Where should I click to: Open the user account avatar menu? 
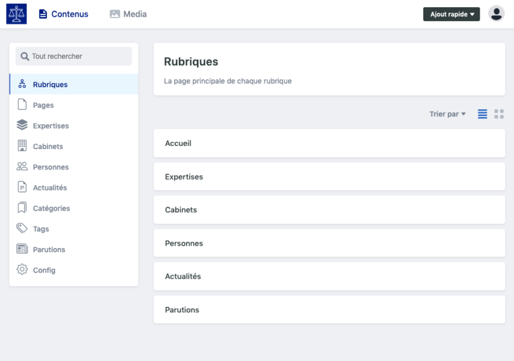pos(497,14)
